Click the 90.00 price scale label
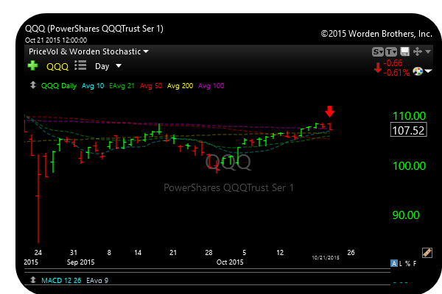 [x=406, y=215]
